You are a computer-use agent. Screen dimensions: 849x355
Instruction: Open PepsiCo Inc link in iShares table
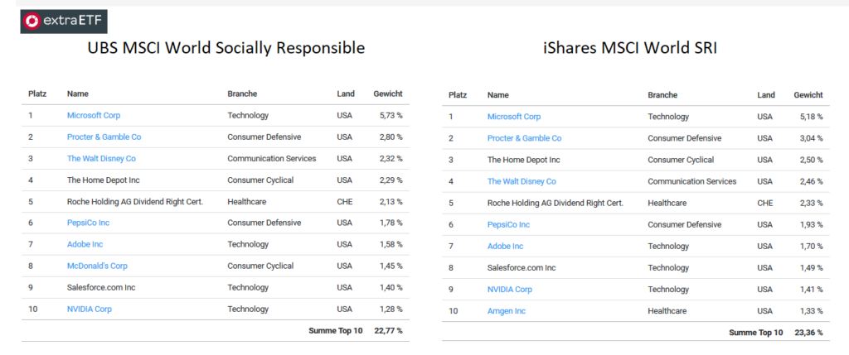click(508, 224)
